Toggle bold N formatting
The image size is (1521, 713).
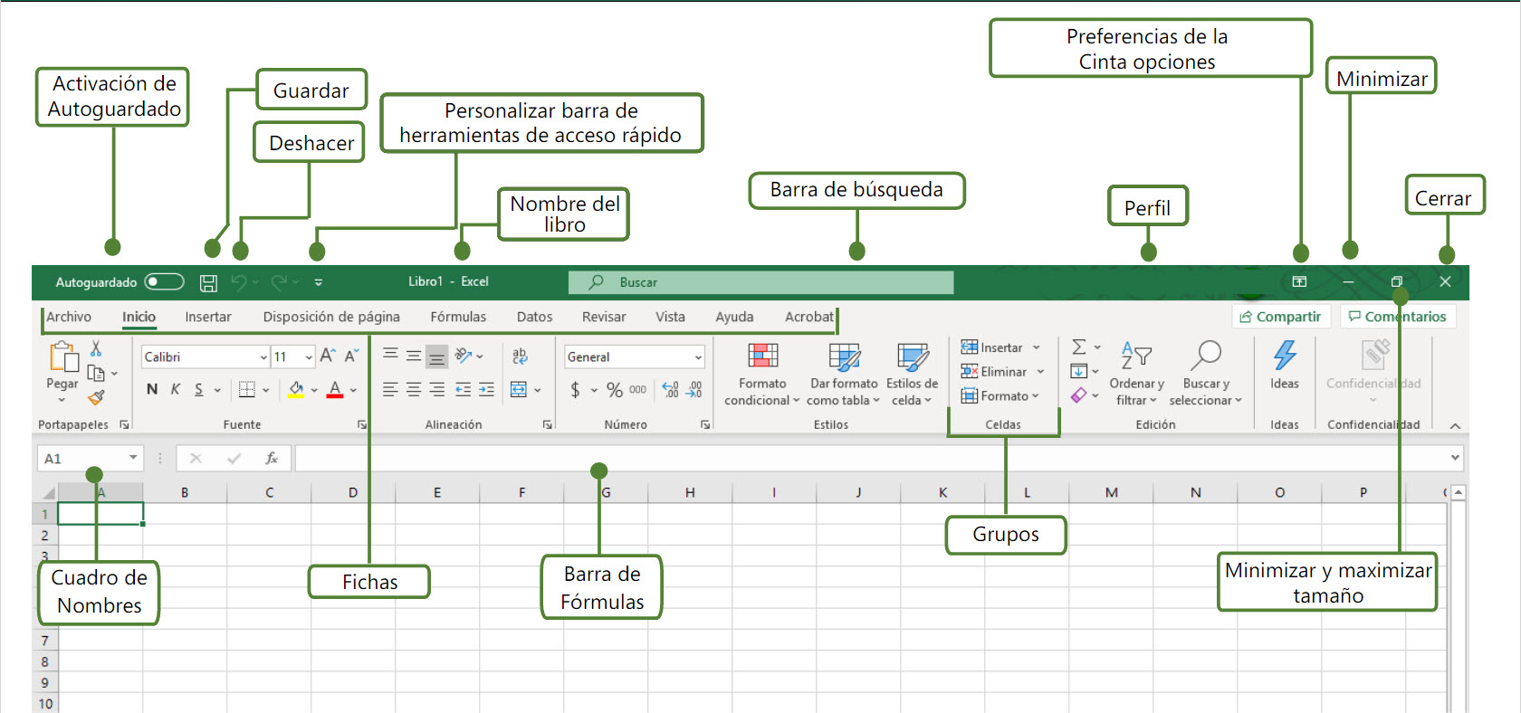pyautogui.click(x=152, y=389)
